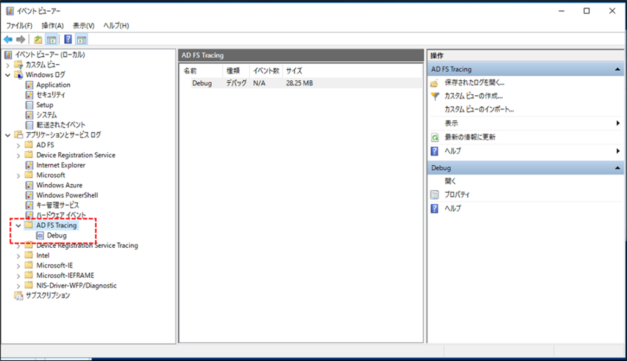The height and width of the screenshot is (361, 627).
Task: Click 最新の情報に更新 action
Action: point(470,137)
